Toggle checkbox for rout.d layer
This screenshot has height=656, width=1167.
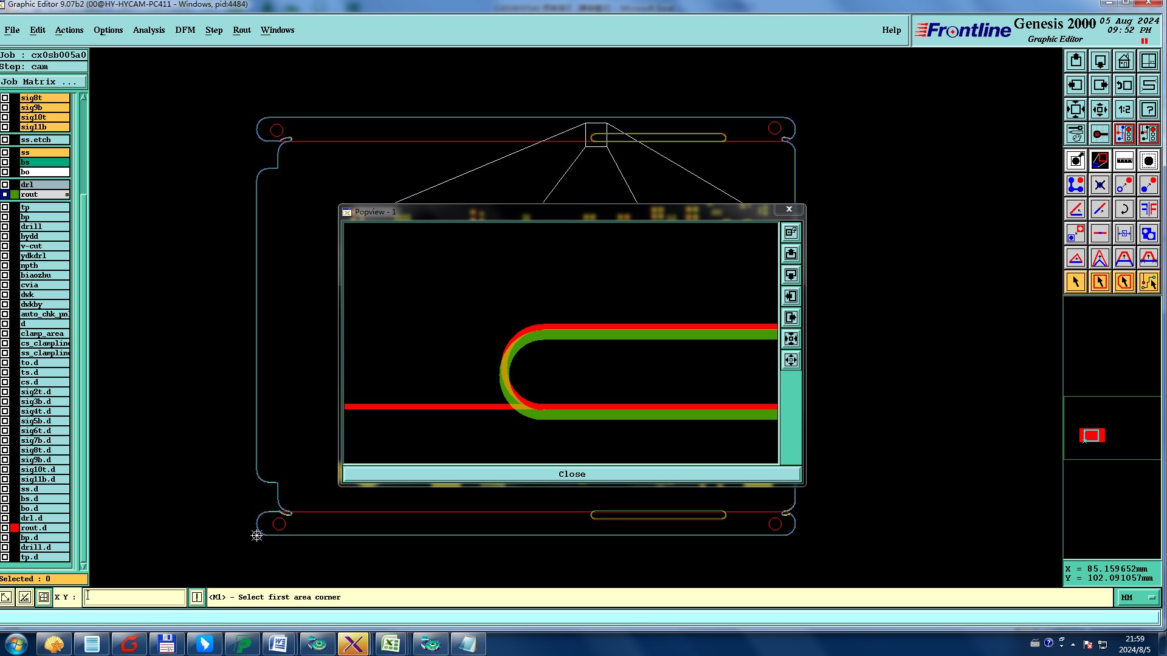click(5, 528)
